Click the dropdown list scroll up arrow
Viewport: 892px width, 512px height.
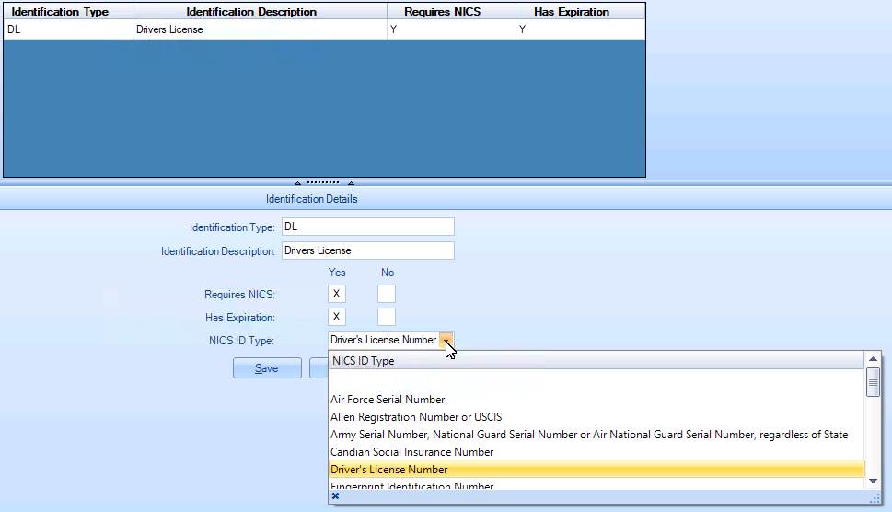tap(873, 360)
